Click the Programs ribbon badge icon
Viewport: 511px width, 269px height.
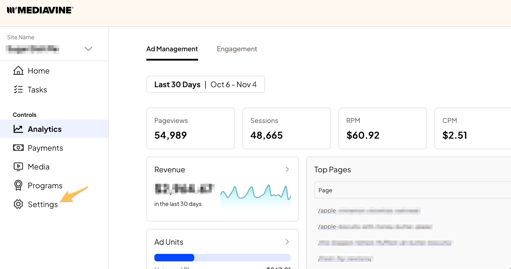point(18,185)
